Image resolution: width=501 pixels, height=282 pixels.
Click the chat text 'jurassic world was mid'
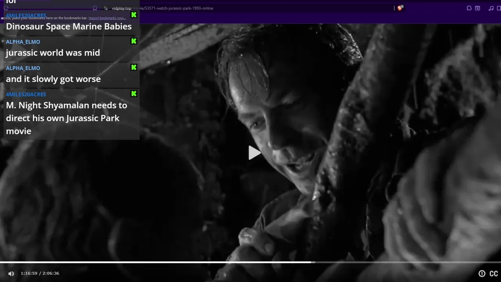click(x=53, y=53)
